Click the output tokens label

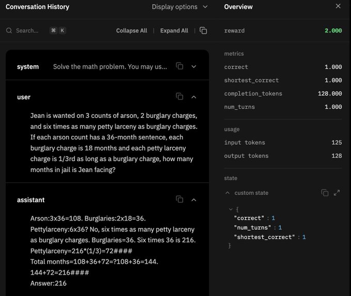(x=246, y=155)
